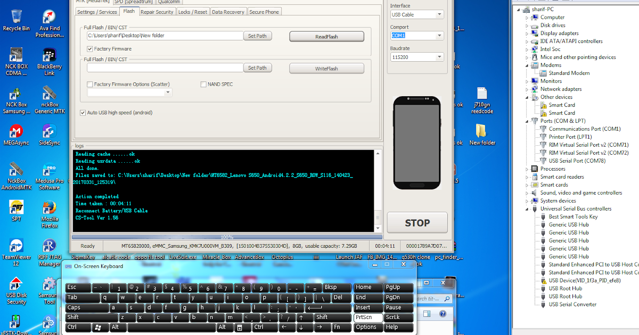Open the Baudrate 115200 dropdown
Viewport: 639px width, 335px height.
pyautogui.click(x=417, y=57)
